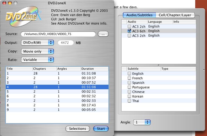Open the Angle dropdown
Viewport: 207px width, 136px height.
[x=142, y=122]
